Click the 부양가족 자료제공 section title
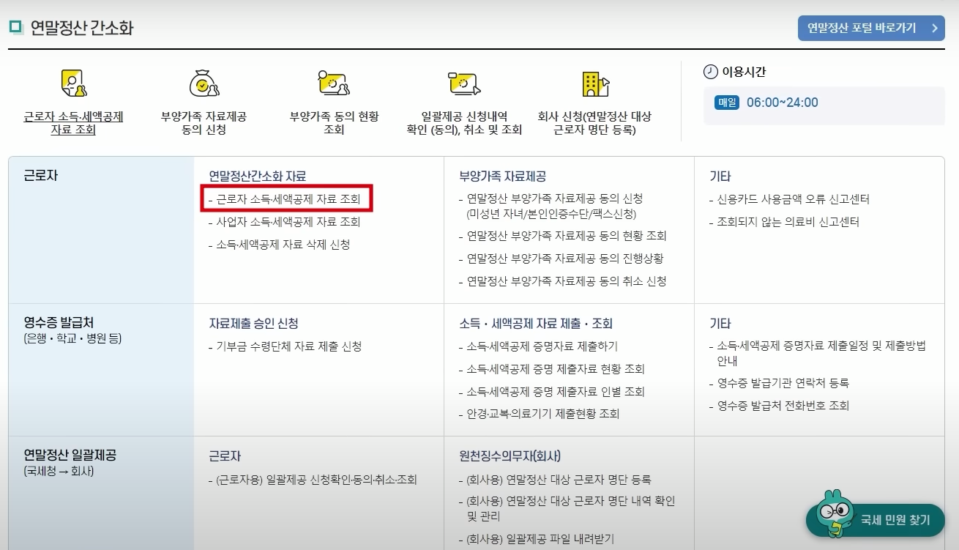This screenshot has width=959, height=550. pyautogui.click(x=502, y=176)
